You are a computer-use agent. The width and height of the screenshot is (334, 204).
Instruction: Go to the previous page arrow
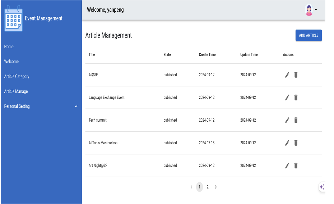pos(191,187)
